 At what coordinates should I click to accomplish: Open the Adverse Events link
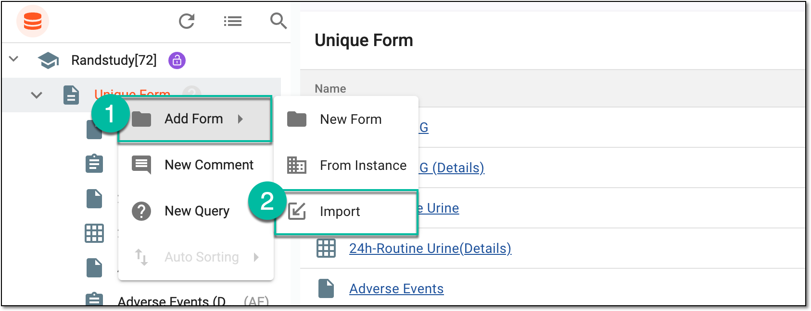pyautogui.click(x=396, y=288)
